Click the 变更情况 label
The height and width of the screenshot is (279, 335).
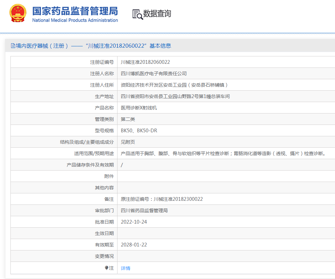click(x=104, y=256)
